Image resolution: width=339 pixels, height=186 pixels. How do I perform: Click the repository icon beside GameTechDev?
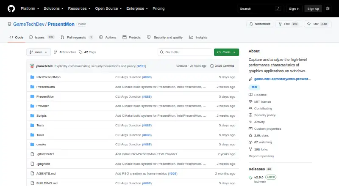point(9,24)
